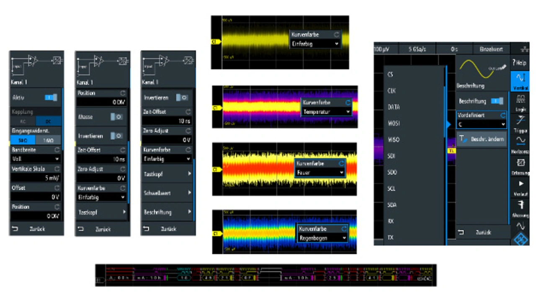
Task: Click the Beschr. ändern button
Action: click(x=482, y=139)
